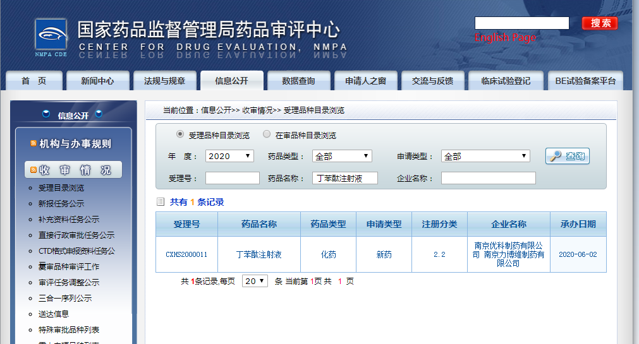Click the English Page link

[505, 38]
